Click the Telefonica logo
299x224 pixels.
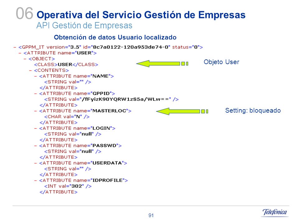click(x=275, y=212)
